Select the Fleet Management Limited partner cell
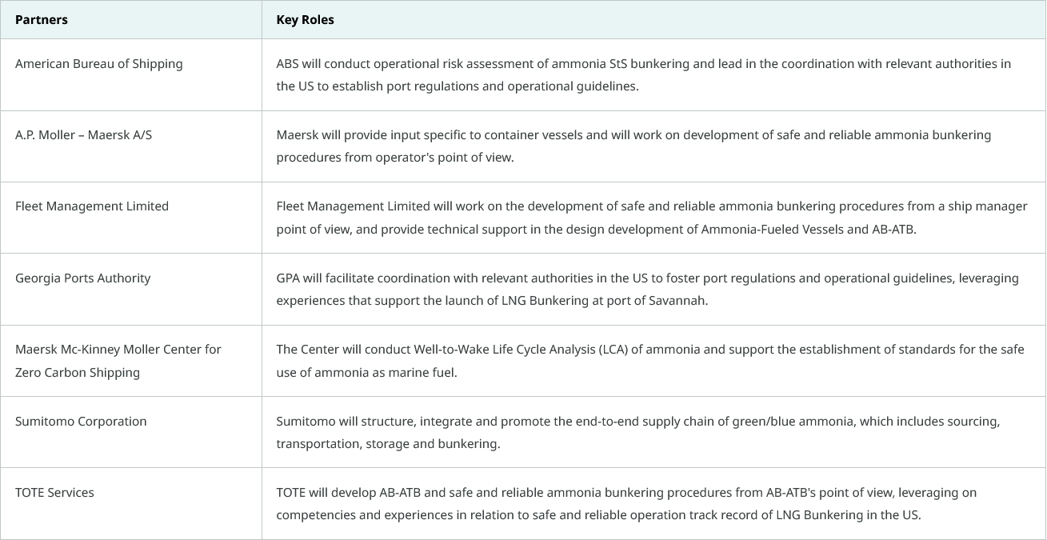The width and height of the screenshot is (1047, 540). pos(92,206)
